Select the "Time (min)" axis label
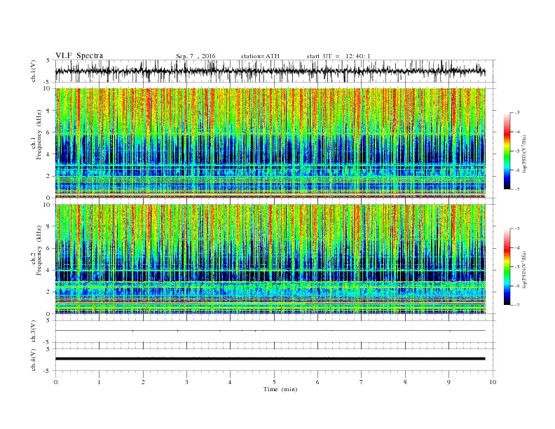Image resolution: width=555 pixels, height=429 pixels. pyautogui.click(x=280, y=389)
